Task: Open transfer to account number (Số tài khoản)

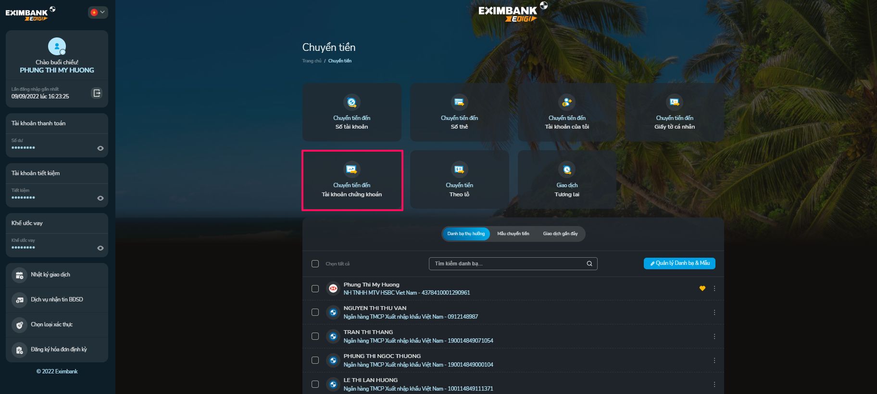Action: click(351, 112)
